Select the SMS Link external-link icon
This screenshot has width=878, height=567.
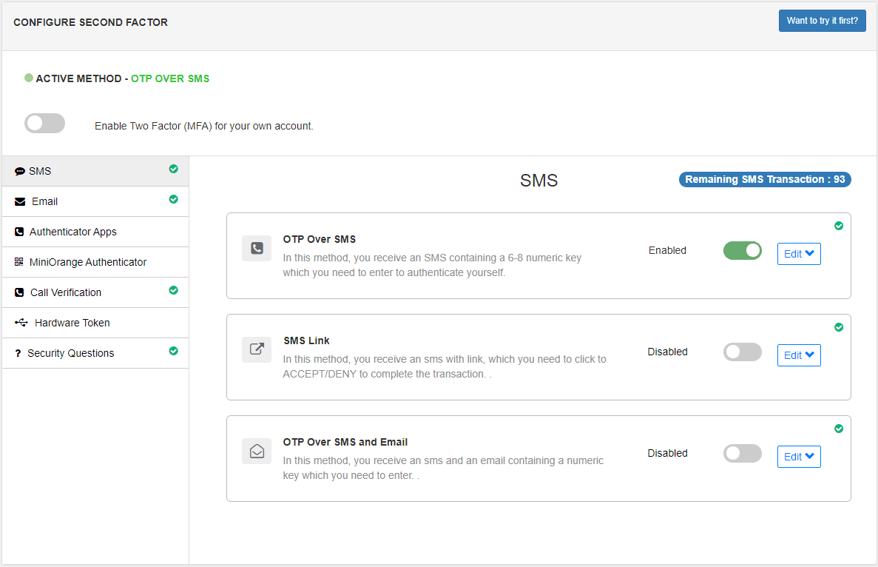tap(256, 349)
